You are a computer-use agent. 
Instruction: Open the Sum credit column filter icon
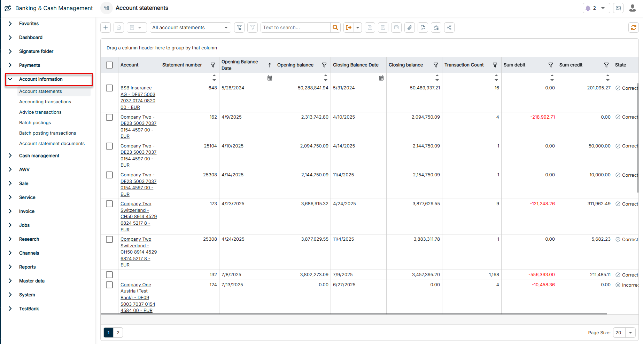coord(606,65)
